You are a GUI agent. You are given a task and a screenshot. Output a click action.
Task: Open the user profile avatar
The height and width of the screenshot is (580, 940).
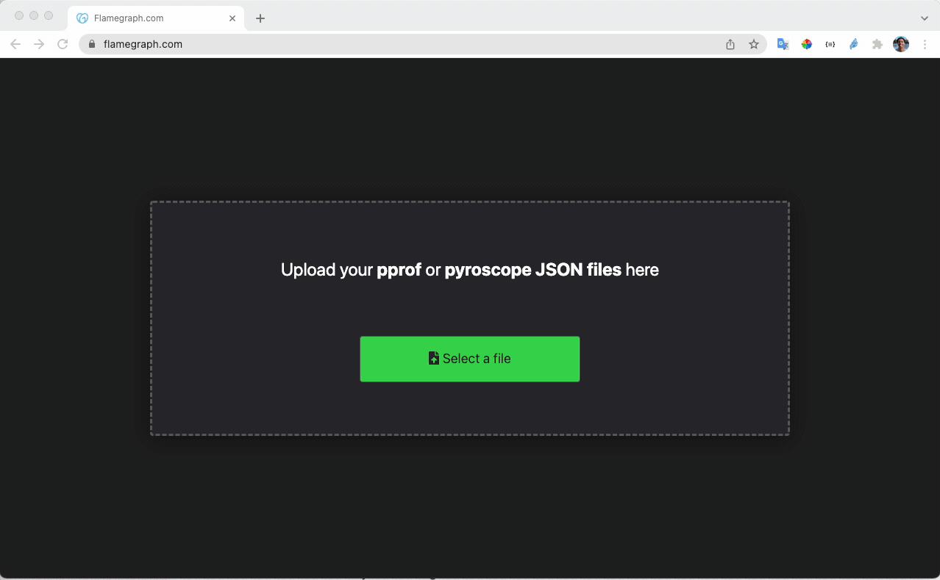tap(901, 44)
